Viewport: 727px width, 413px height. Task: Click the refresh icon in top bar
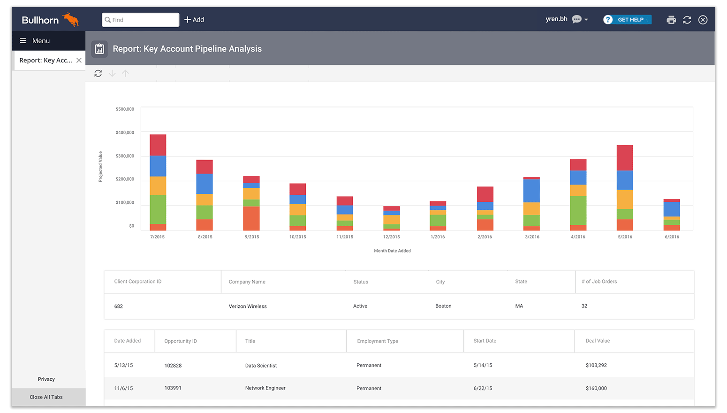(687, 20)
